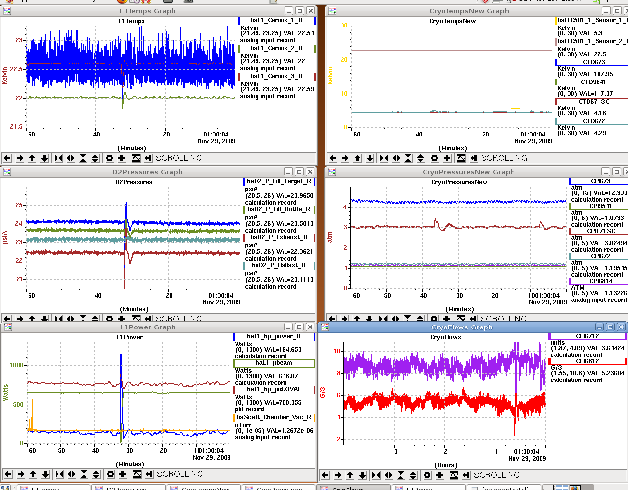Select haScatt_Chamber_Vac_R legend entry
This screenshot has height=490, width=628.
(274, 418)
